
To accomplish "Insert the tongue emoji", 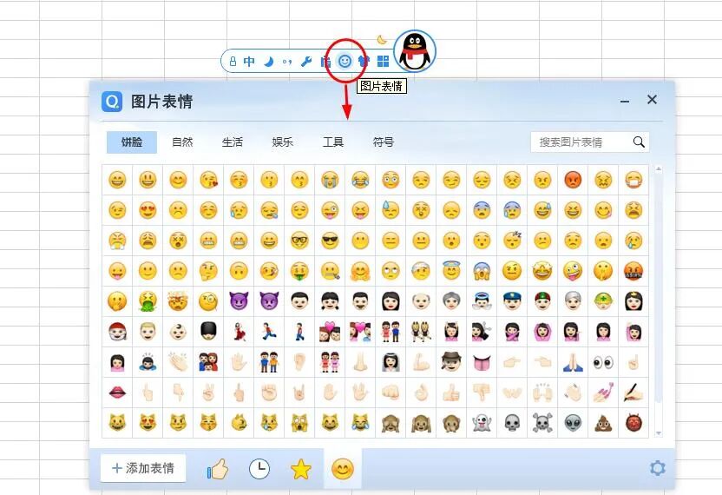I will point(482,362).
